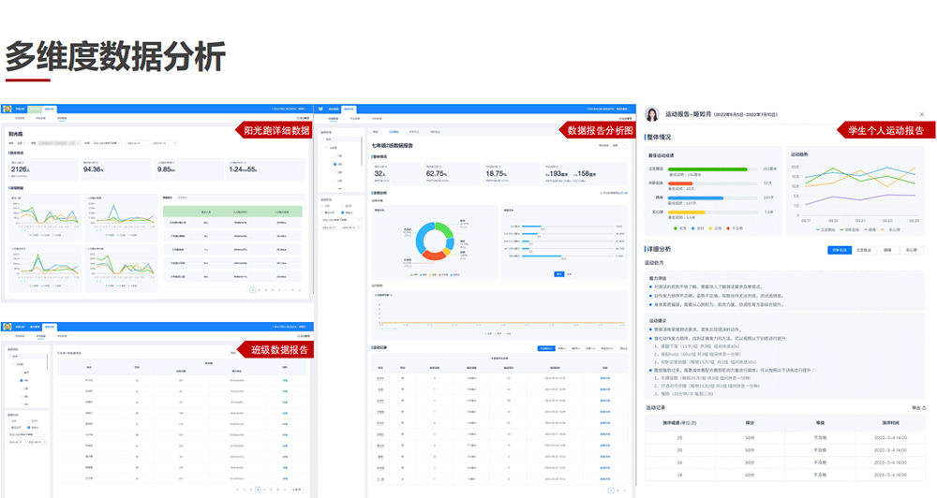The image size is (937, 498).
Task: Select the checked class radio in the data report tree
Action: click(x=335, y=165)
